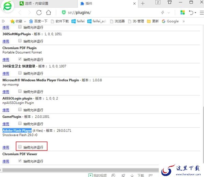Open the 测-管理 bookmark
204x177 pixels.
point(136,21)
